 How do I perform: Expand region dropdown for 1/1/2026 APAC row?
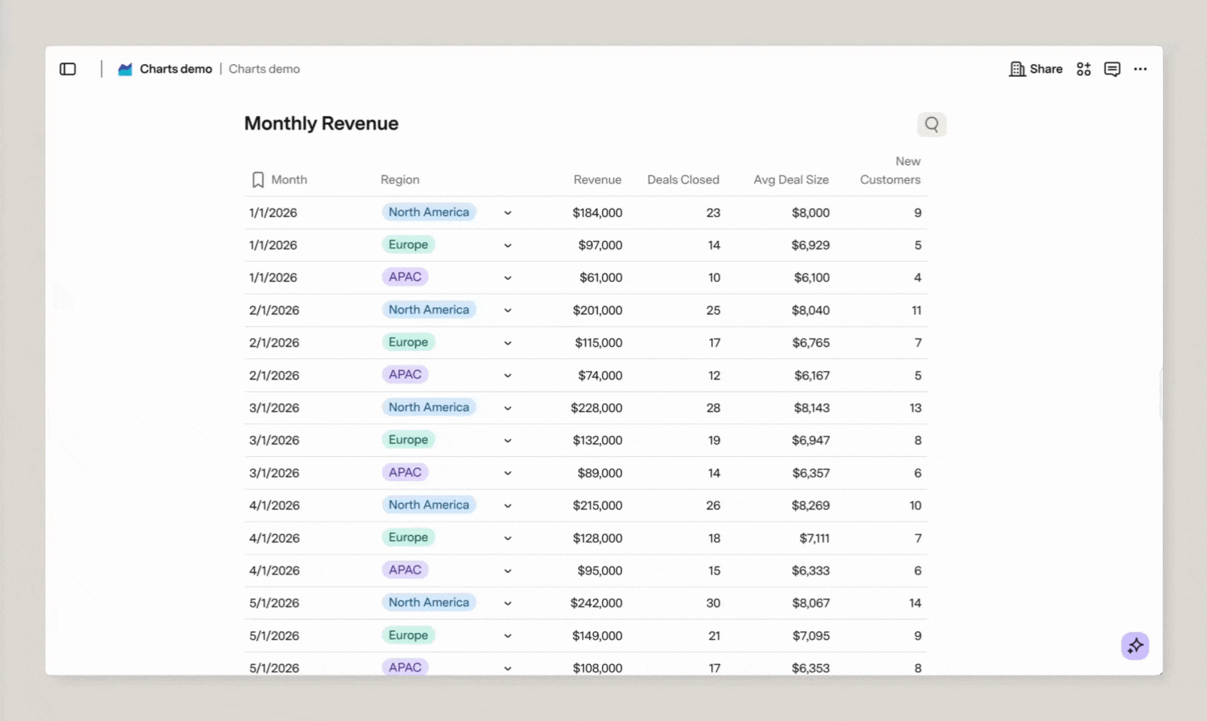508,278
